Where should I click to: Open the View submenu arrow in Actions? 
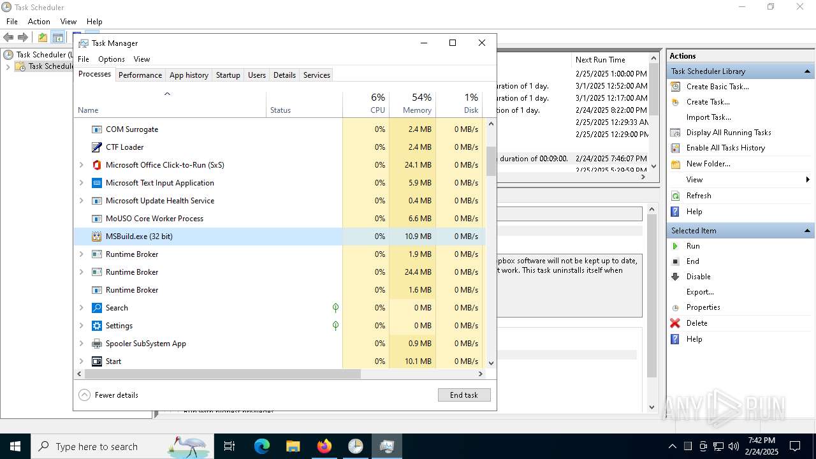[x=808, y=180]
